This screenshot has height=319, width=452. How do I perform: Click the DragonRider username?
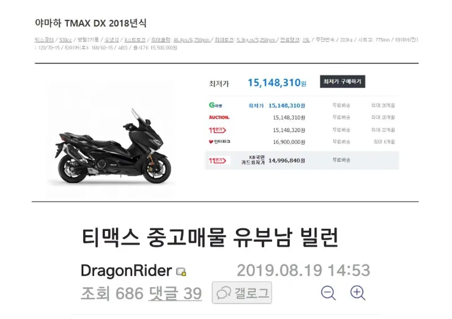tap(126, 270)
